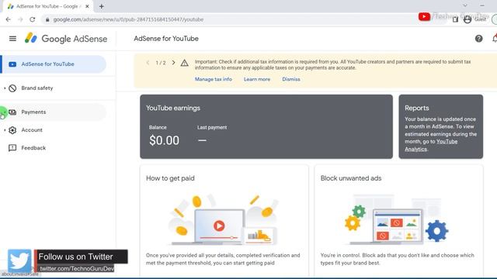
Task: Open the YouTube Analytics link in Reports
Action: 431,146
